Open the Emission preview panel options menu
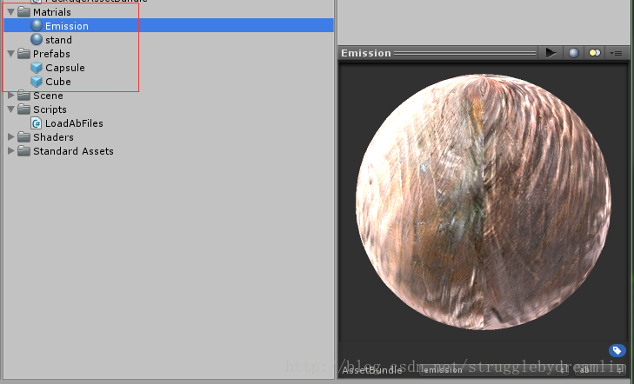 click(617, 53)
